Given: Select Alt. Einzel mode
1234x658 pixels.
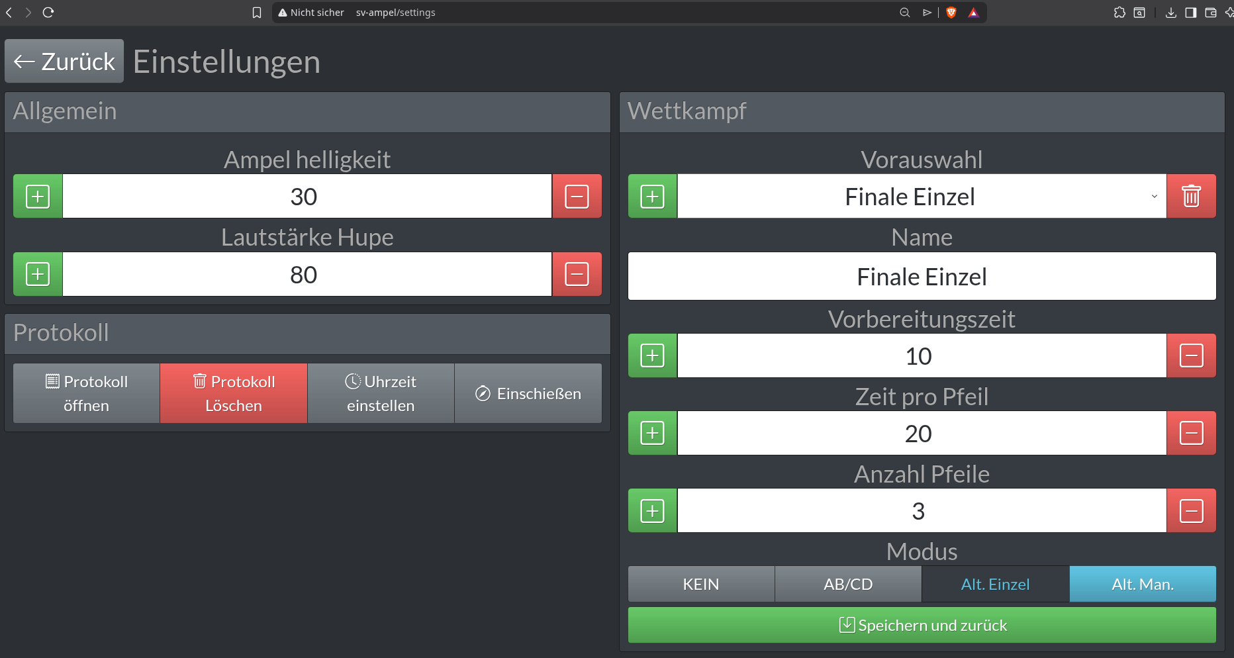Looking at the screenshot, I should (x=995, y=584).
